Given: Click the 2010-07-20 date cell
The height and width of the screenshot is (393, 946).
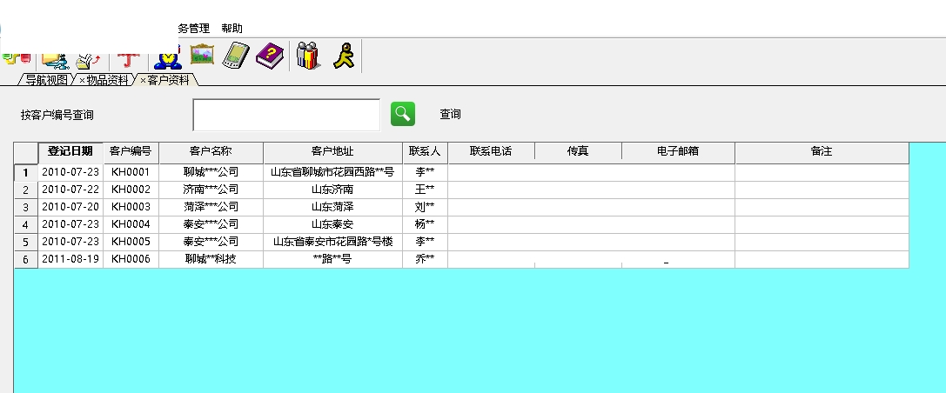Looking at the screenshot, I should tap(70, 207).
